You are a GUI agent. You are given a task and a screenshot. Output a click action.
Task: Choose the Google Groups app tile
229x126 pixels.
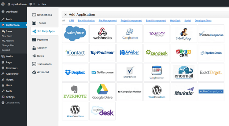coord(130,34)
